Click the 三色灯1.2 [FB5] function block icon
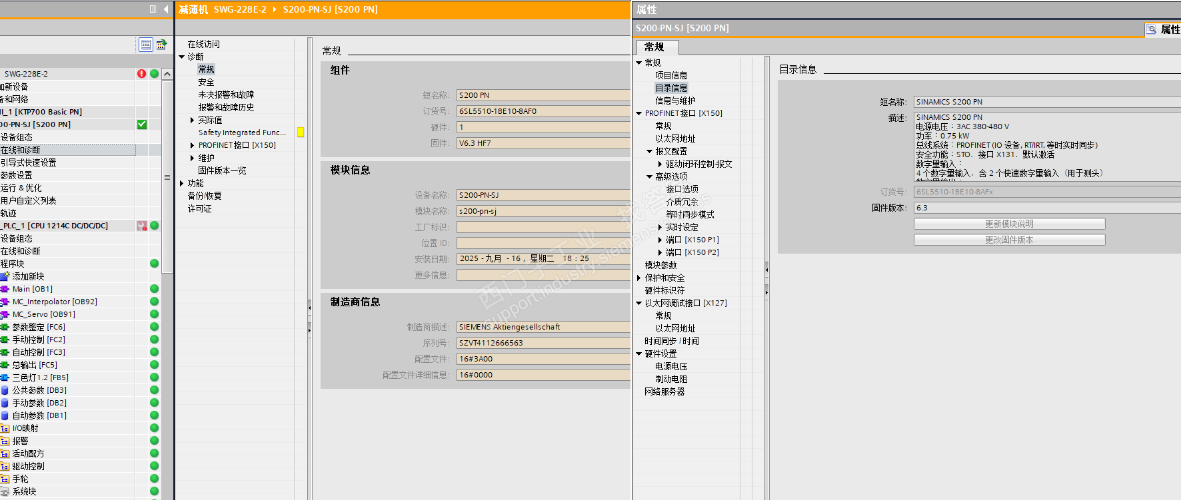Viewport: 1181px width, 500px height. [5, 377]
